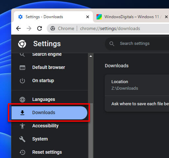Screen dimensions: 169x158
Task: Open the Accessibility settings section
Action: click(x=49, y=126)
